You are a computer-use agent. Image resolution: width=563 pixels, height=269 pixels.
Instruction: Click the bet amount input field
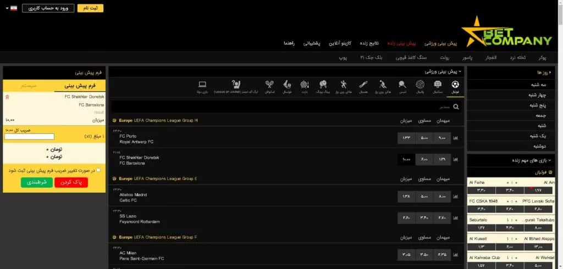point(29,136)
